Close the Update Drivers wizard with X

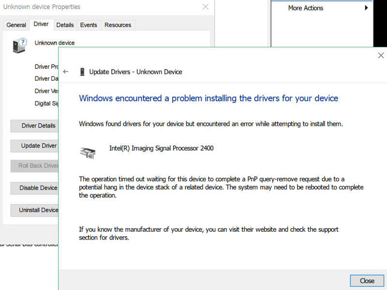pyautogui.click(x=381, y=56)
